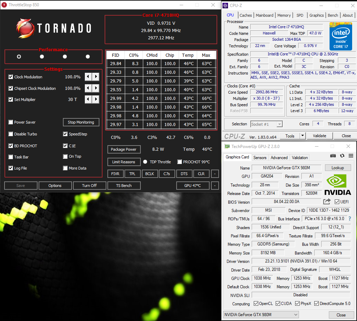Open the Memory tab in CPU-Z
The image size is (357, 321).
click(284, 15)
